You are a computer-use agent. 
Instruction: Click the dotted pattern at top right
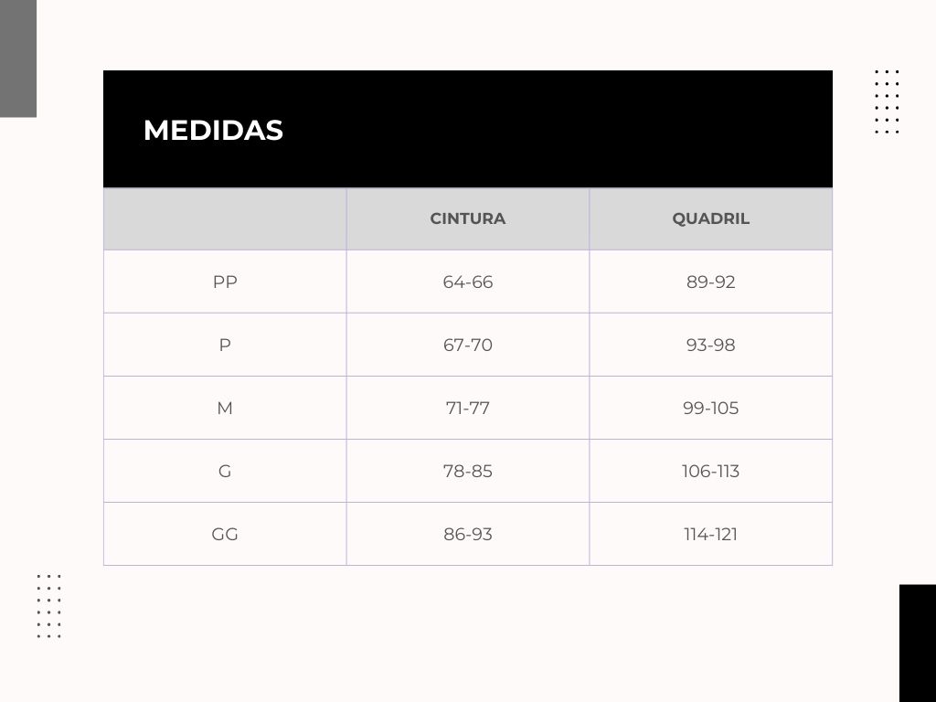[x=887, y=101]
